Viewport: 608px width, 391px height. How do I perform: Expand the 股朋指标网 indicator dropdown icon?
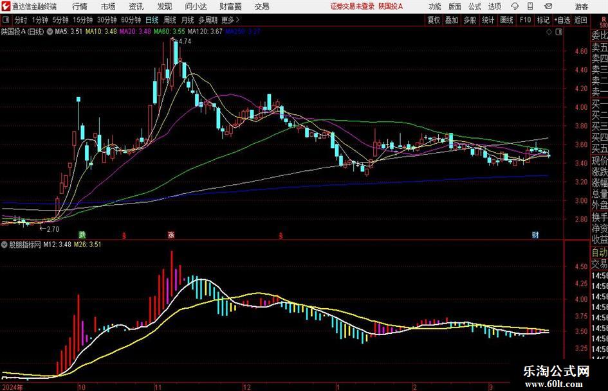click(5, 245)
